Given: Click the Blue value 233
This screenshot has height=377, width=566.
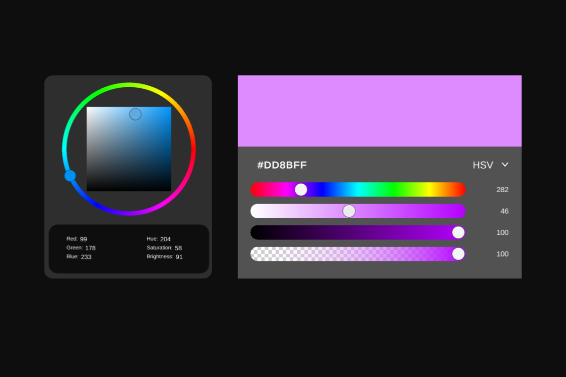Looking at the screenshot, I should click(x=86, y=257).
